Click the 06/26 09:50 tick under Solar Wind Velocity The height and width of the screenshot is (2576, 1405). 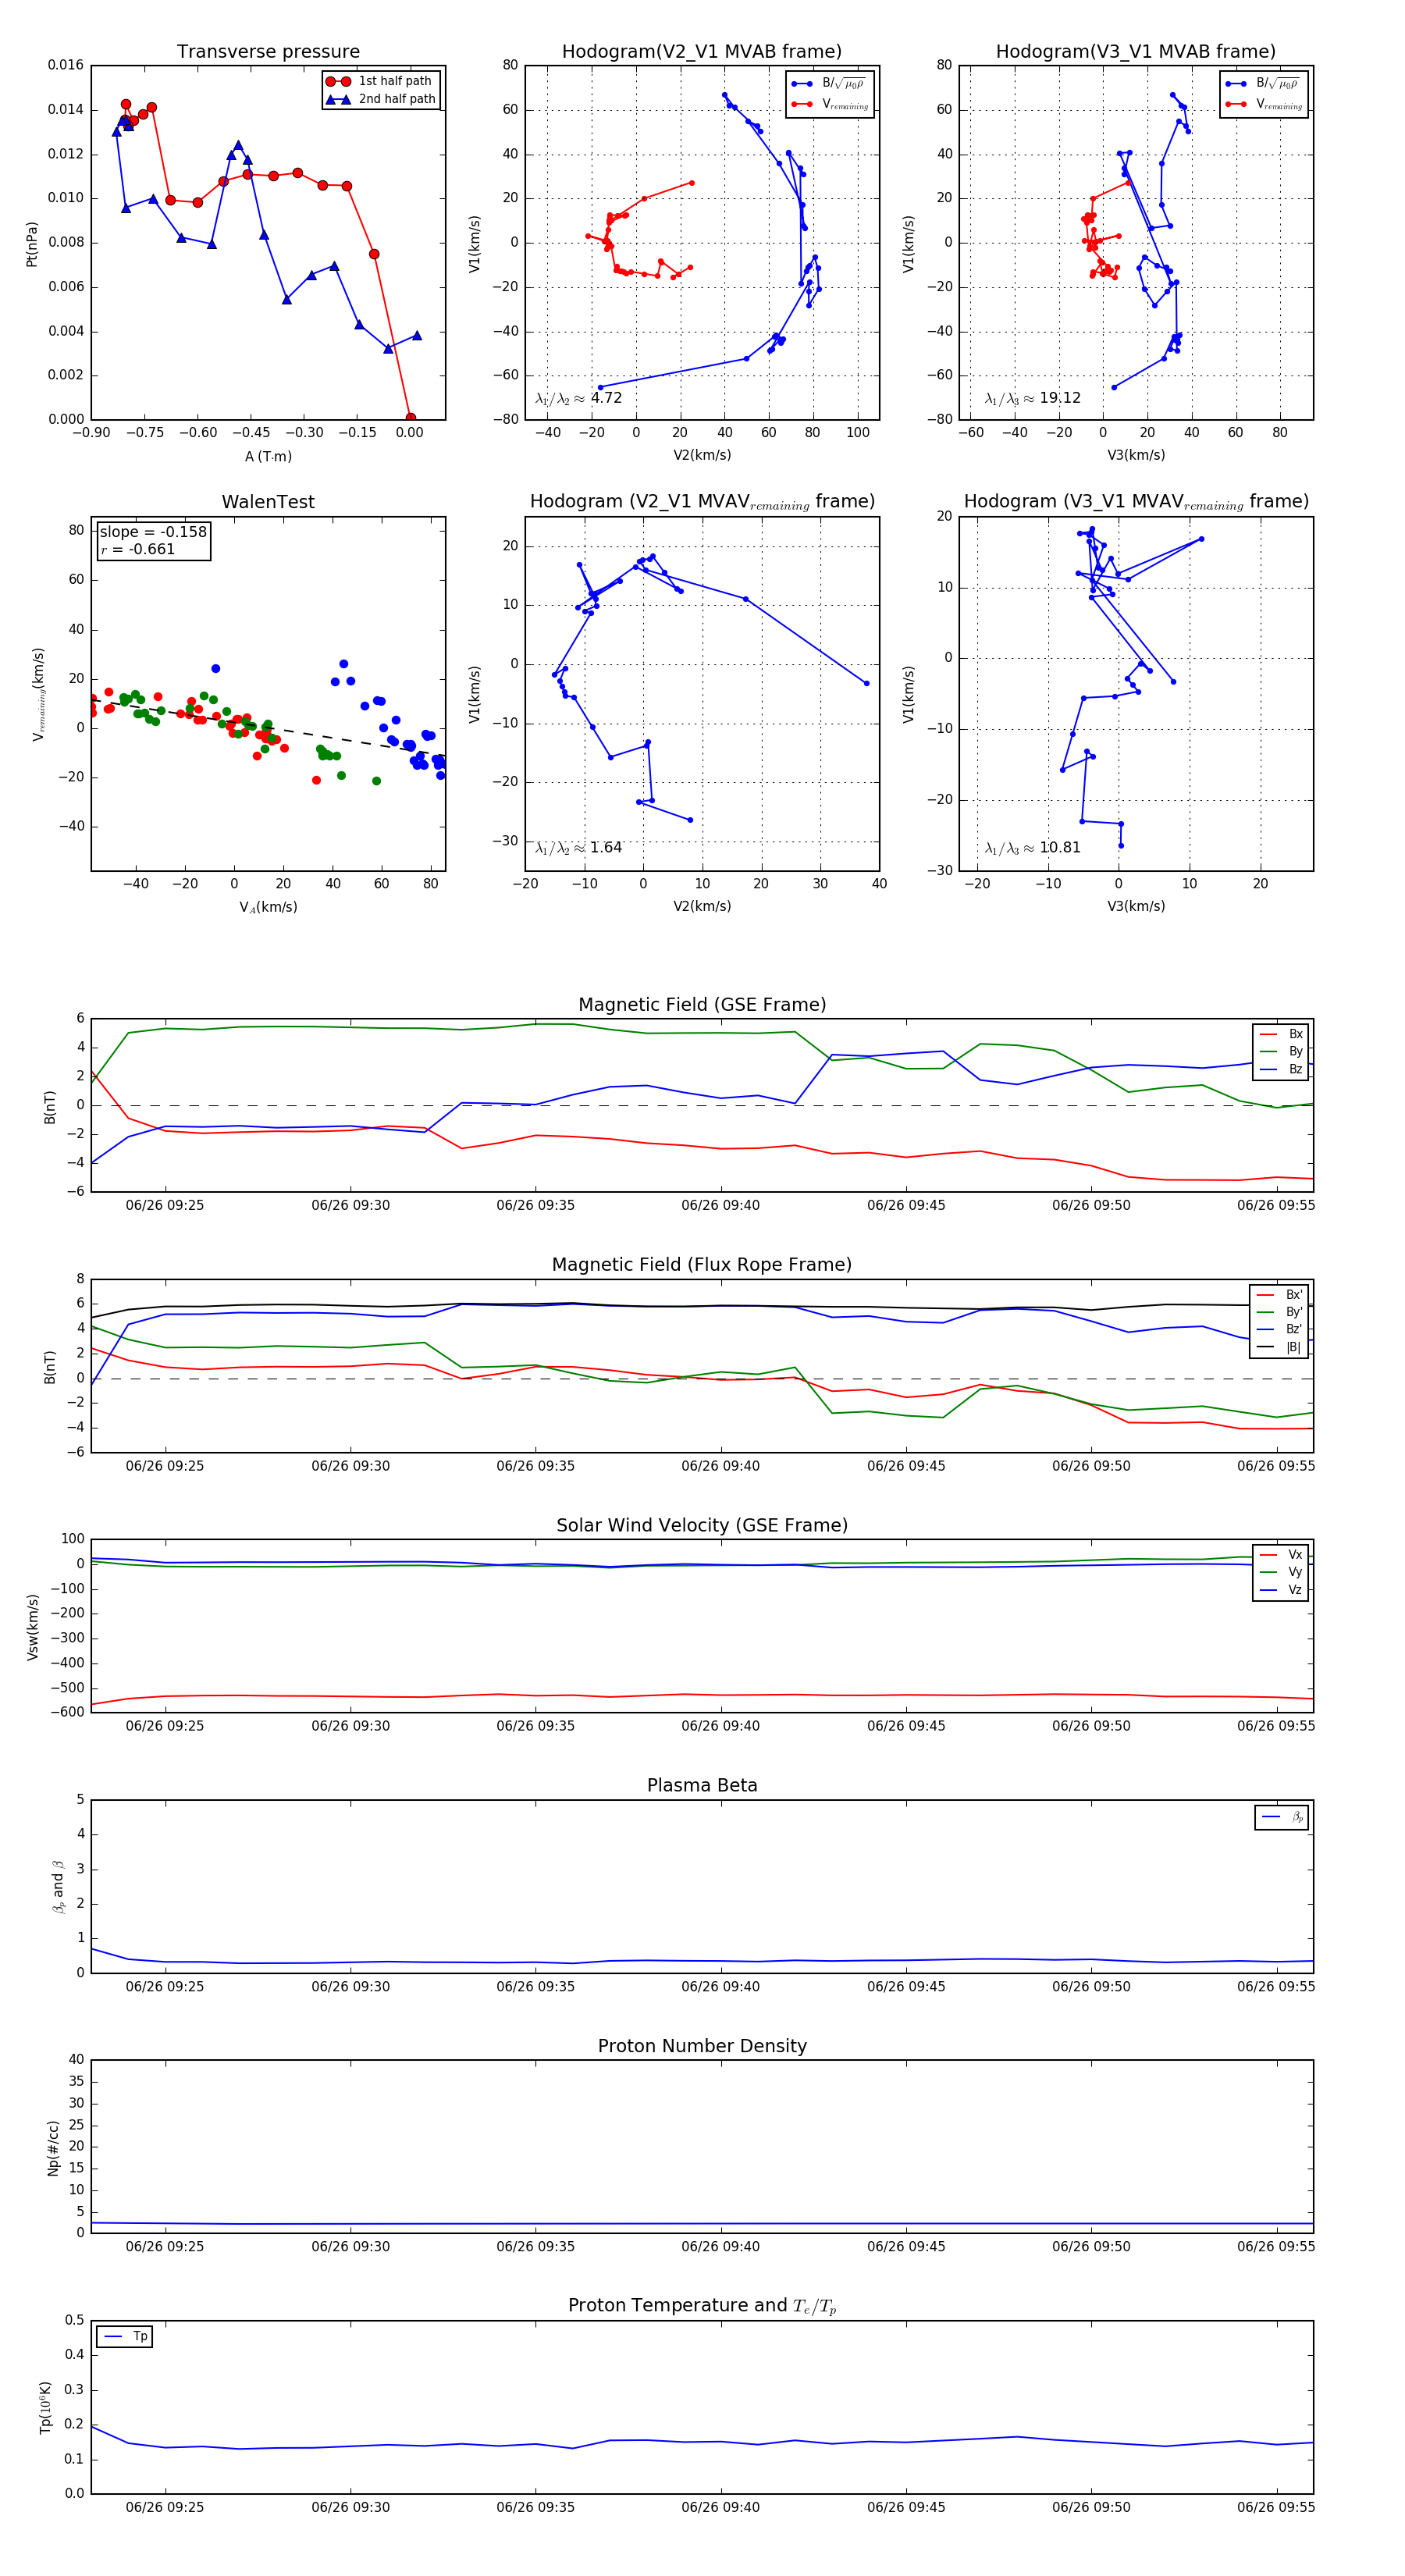[1091, 1726]
